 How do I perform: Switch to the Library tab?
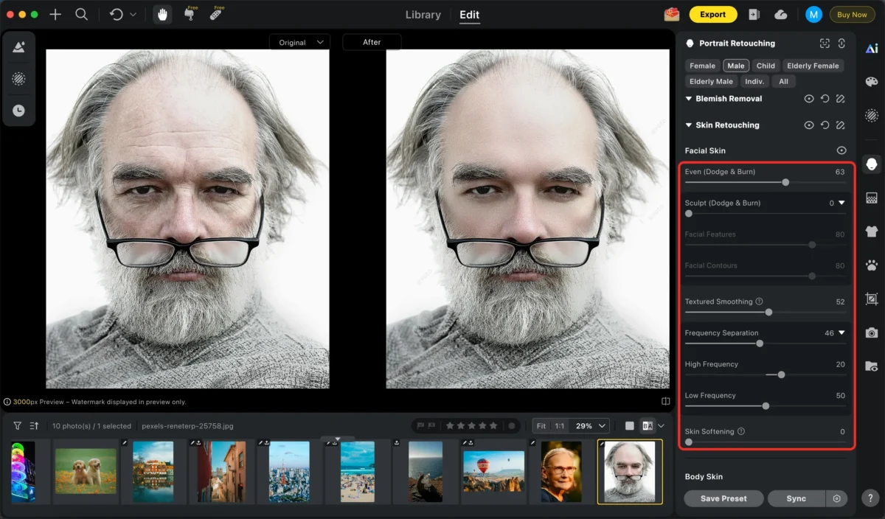click(423, 15)
